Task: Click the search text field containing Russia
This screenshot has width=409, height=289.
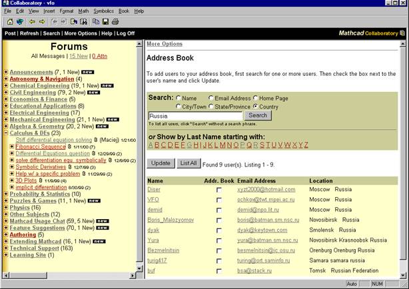Action: pyautogui.click(x=195, y=116)
